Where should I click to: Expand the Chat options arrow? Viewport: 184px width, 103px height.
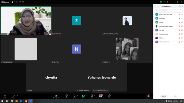[x=70, y=96]
